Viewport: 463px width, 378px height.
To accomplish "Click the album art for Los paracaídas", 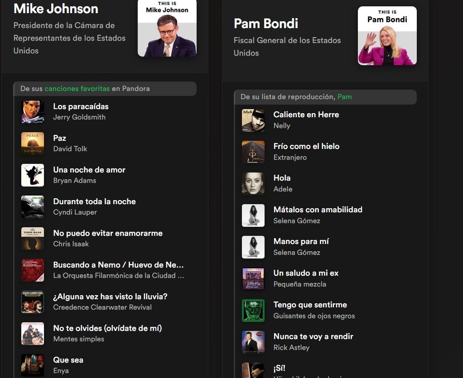I will tap(33, 112).
